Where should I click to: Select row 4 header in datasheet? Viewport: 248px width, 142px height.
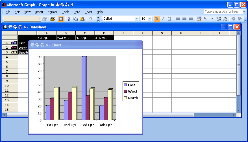click(9, 57)
